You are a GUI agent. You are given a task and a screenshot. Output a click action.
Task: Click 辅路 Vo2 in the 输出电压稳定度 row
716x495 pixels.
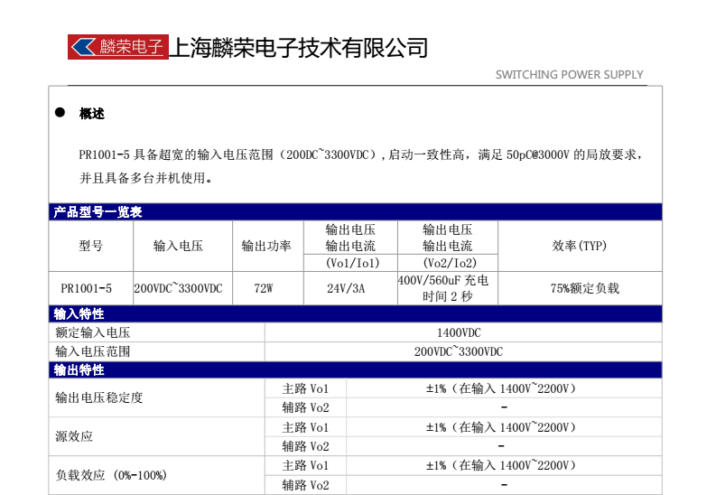click(305, 407)
